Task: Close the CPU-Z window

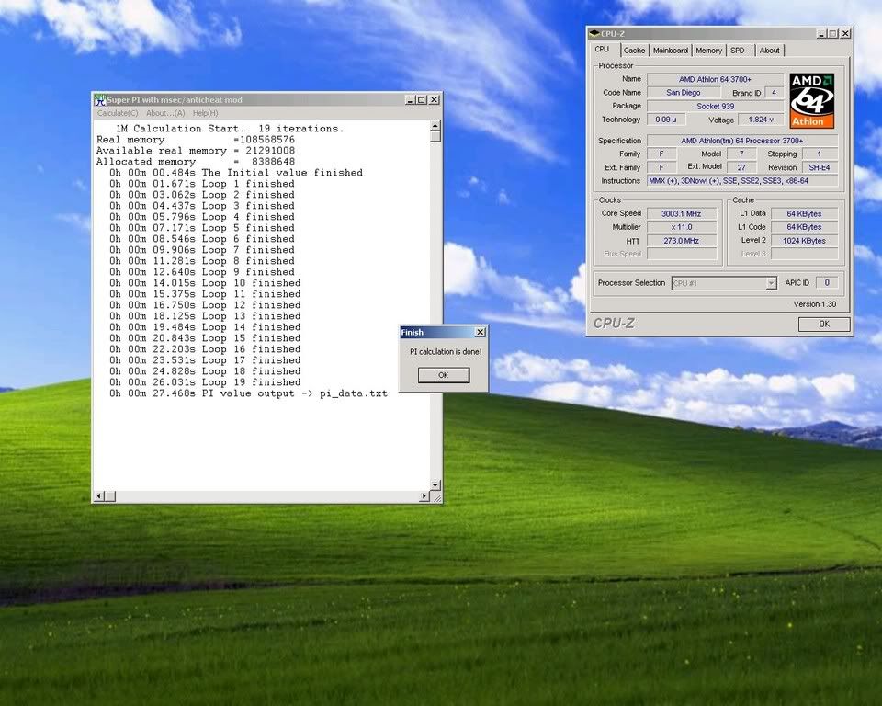Action: tap(845, 34)
